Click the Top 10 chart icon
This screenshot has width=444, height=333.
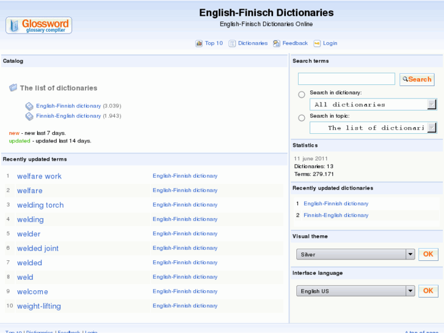[198, 43]
